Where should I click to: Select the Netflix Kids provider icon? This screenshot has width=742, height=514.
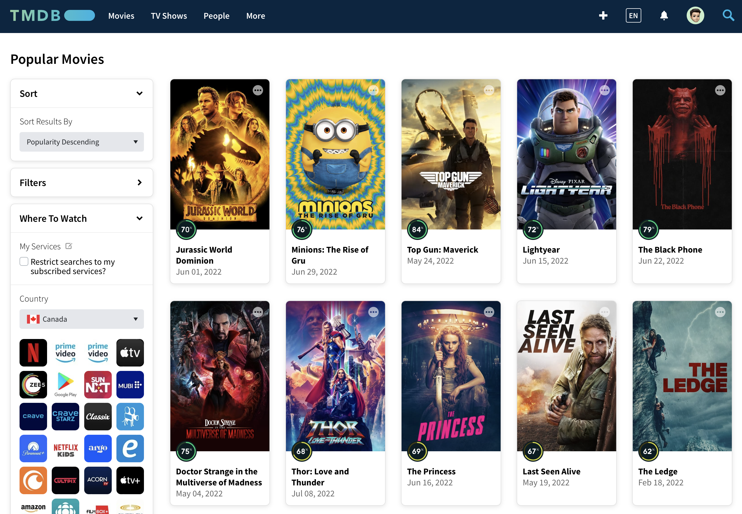(66, 448)
